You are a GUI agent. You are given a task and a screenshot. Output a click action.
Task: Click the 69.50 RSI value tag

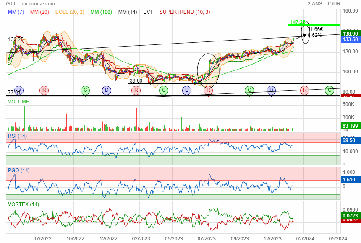(x=350, y=140)
